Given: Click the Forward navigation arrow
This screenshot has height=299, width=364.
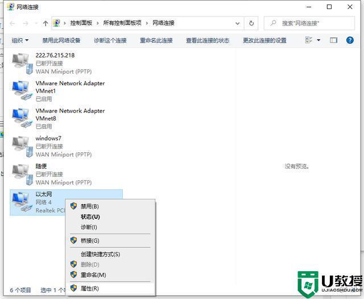Looking at the screenshot, I should tap(26, 23).
